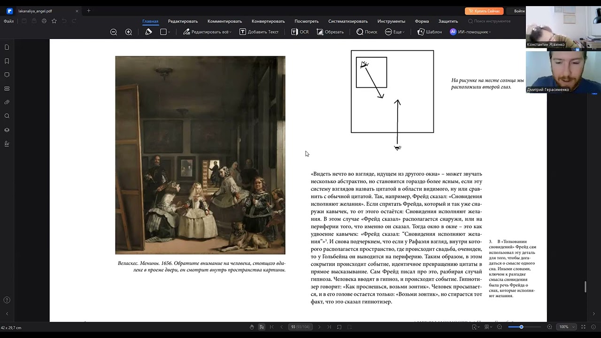Viewport: 601px width, 338px height.
Task: Expand the Еще more options dropdown
Action: (x=394, y=32)
